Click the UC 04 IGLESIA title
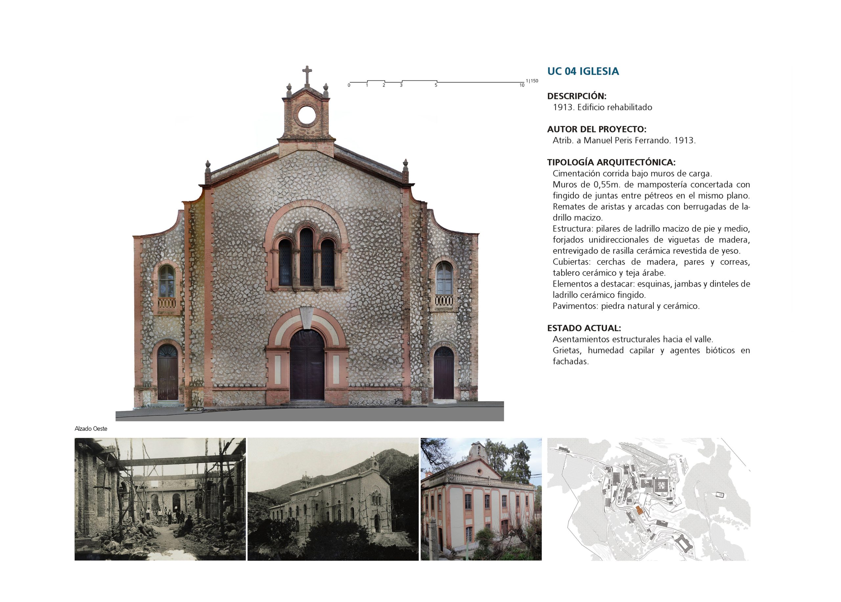841x602 pixels. (583, 71)
